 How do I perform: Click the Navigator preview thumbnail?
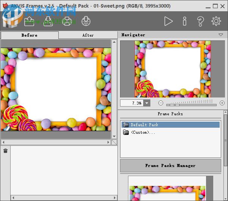[x=173, y=69]
